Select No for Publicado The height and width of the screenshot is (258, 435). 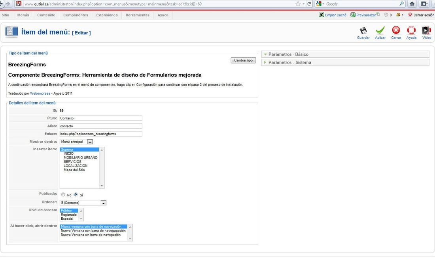(x=63, y=194)
